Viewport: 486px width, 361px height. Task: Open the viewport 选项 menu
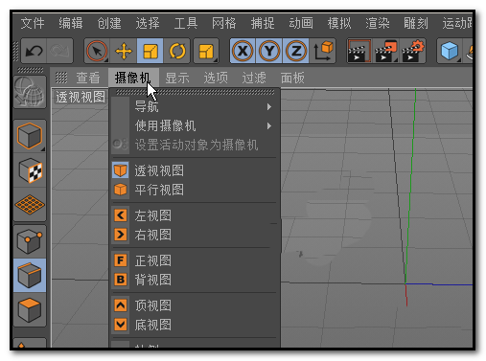point(216,78)
